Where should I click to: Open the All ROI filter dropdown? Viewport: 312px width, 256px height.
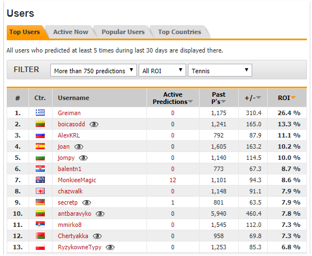[162, 70]
